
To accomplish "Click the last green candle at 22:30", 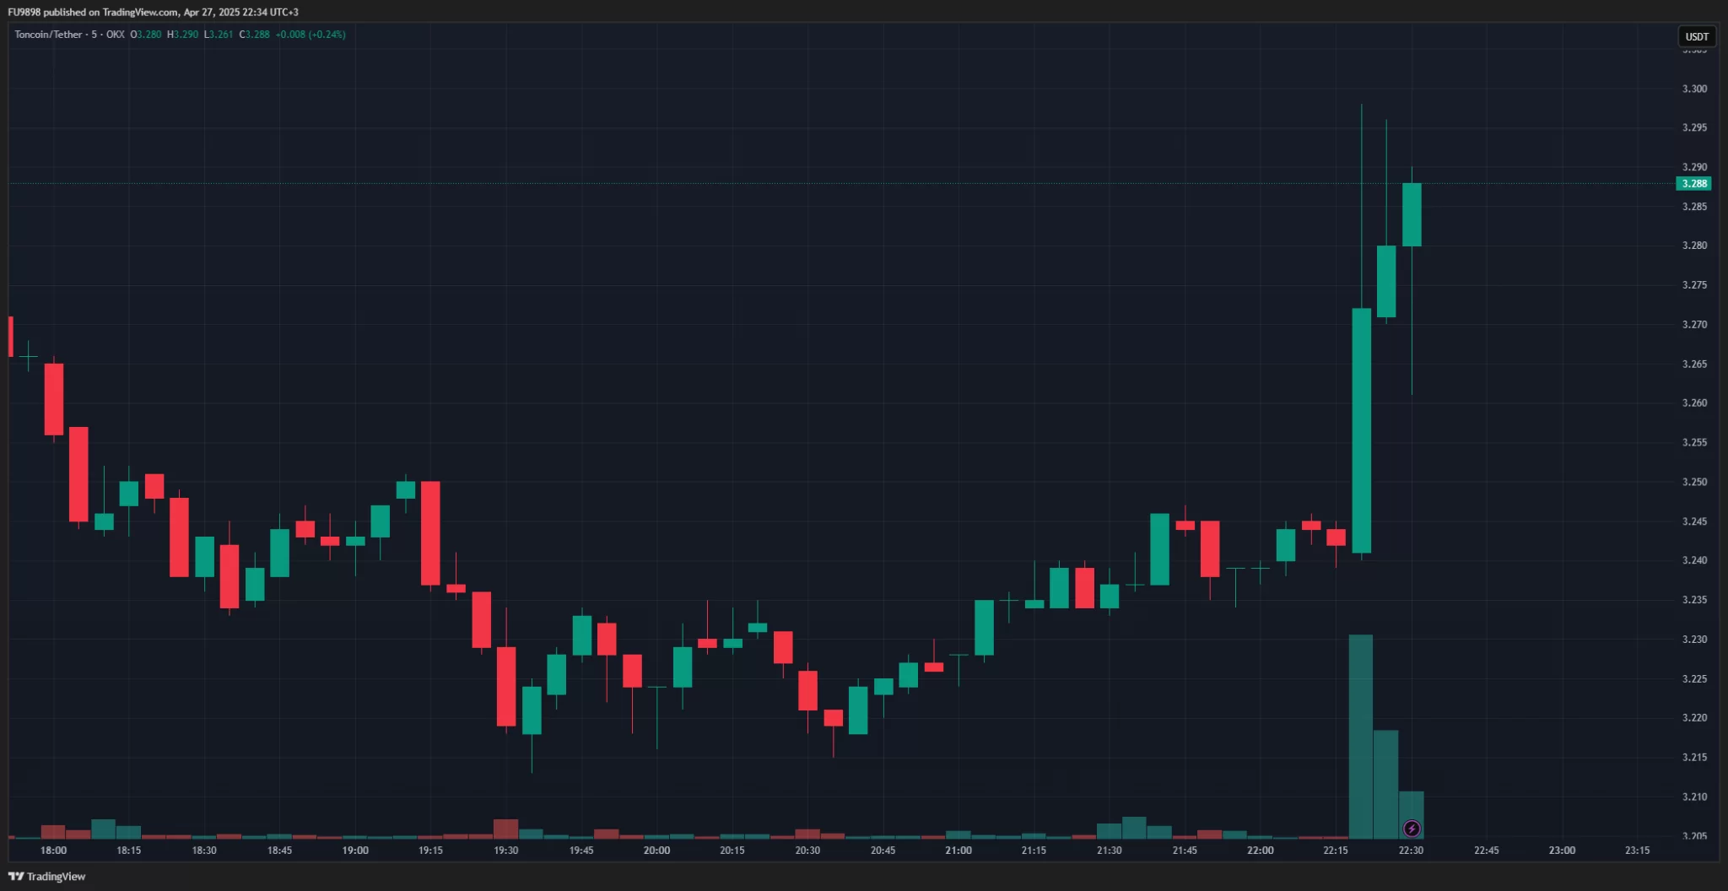I will click(x=1412, y=215).
